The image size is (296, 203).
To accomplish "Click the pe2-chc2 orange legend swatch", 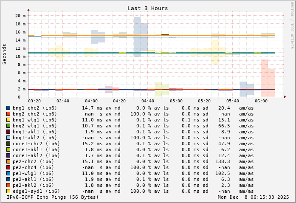I will point(8,161).
